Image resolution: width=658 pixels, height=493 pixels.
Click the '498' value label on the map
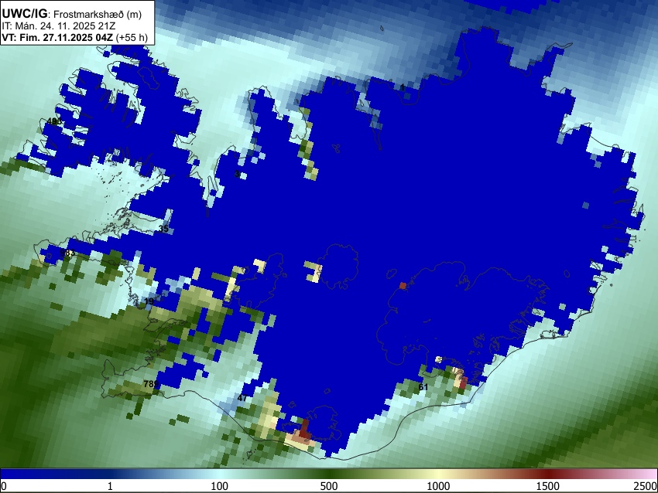click(54, 121)
